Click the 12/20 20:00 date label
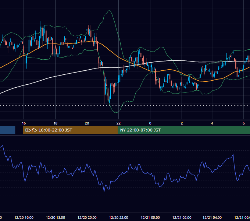Screen dimensions: 250x221 [x=87, y=217]
